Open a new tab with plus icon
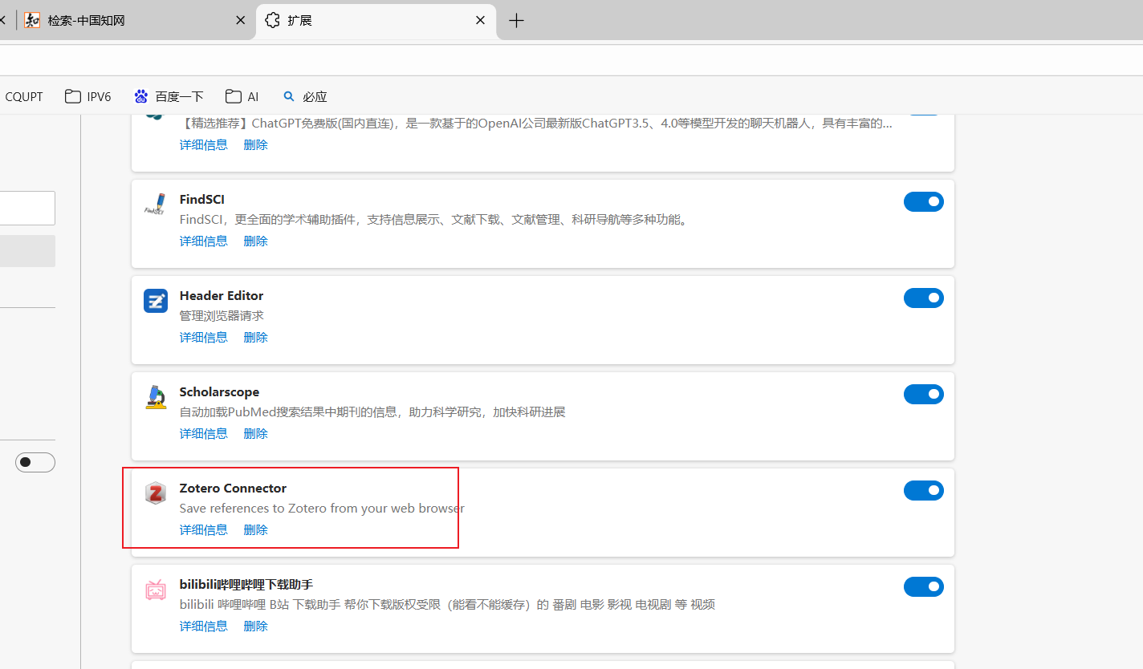Screen dimensions: 1143x669 click(517, 21)
